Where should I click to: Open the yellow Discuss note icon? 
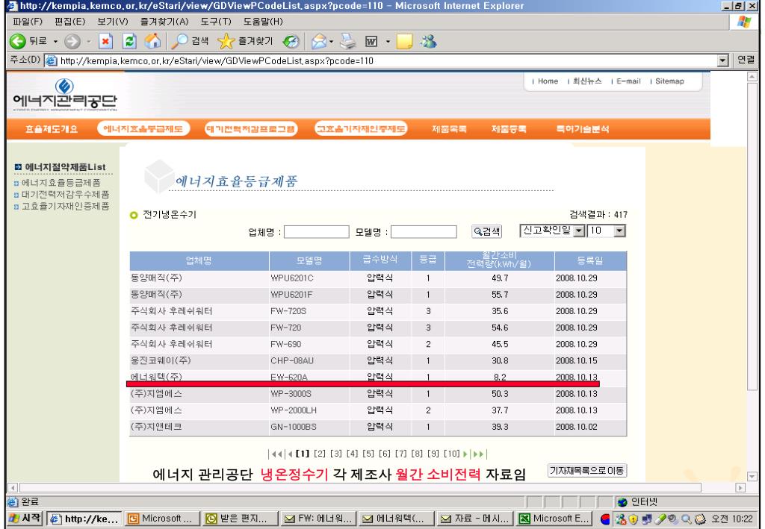point(404,41)
